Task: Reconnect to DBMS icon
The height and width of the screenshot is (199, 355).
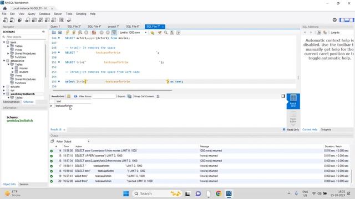Action: coord(69,20)
